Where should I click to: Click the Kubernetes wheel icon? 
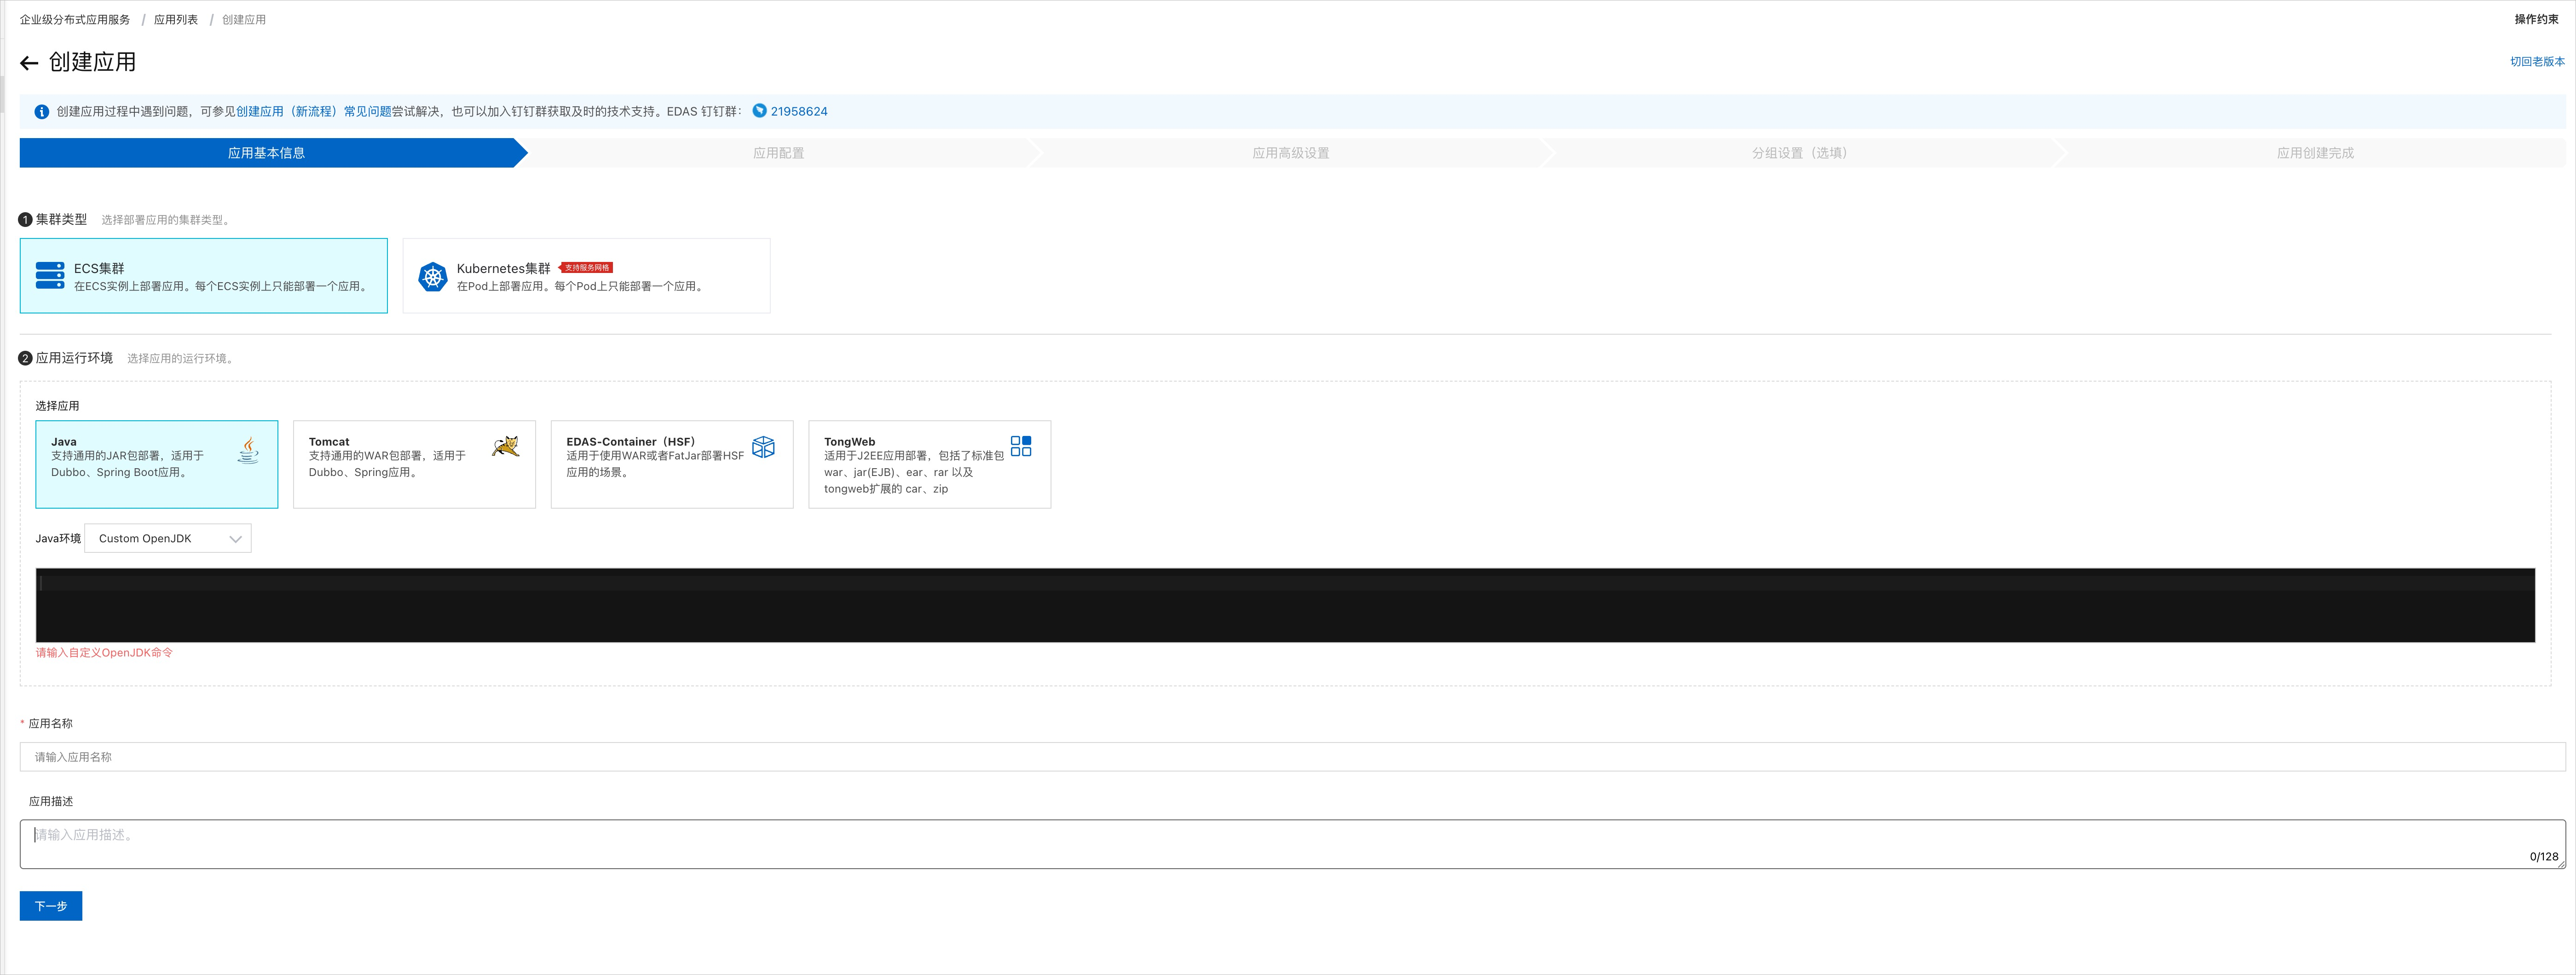pyautogui.click(x=432, y=277)
